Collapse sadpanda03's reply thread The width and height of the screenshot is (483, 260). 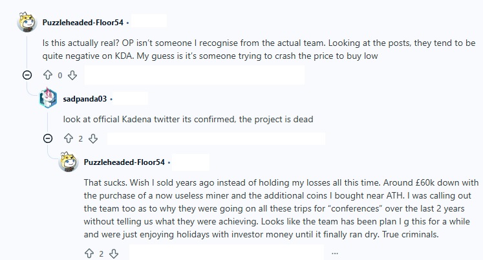[47, 138]
